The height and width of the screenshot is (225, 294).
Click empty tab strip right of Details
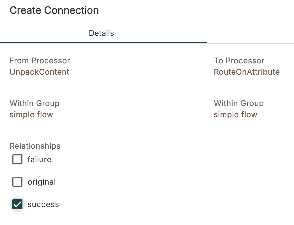click(x=250, y=33)
